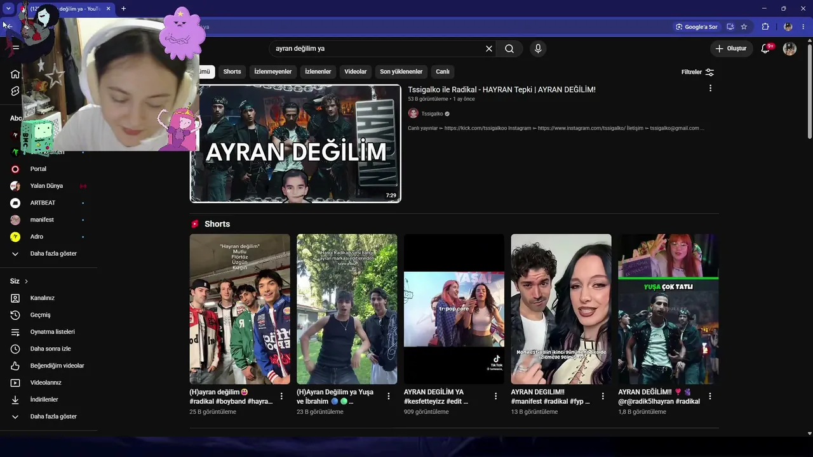Viewport: 813px width, 457px height.
Task: Select the Shorts filter chip
Action: coord(232,72)
